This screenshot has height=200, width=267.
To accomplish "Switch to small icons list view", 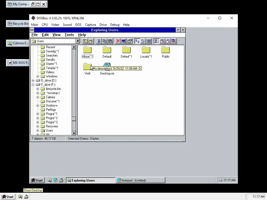I will 143,41.
